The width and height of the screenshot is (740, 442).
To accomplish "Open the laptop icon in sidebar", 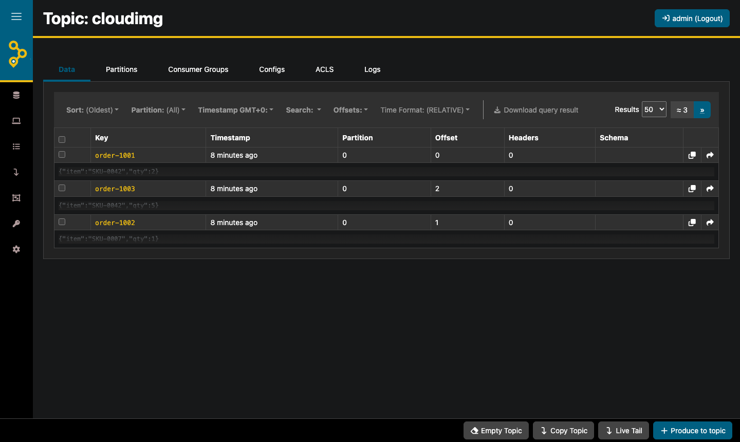I will pos(16,121).
